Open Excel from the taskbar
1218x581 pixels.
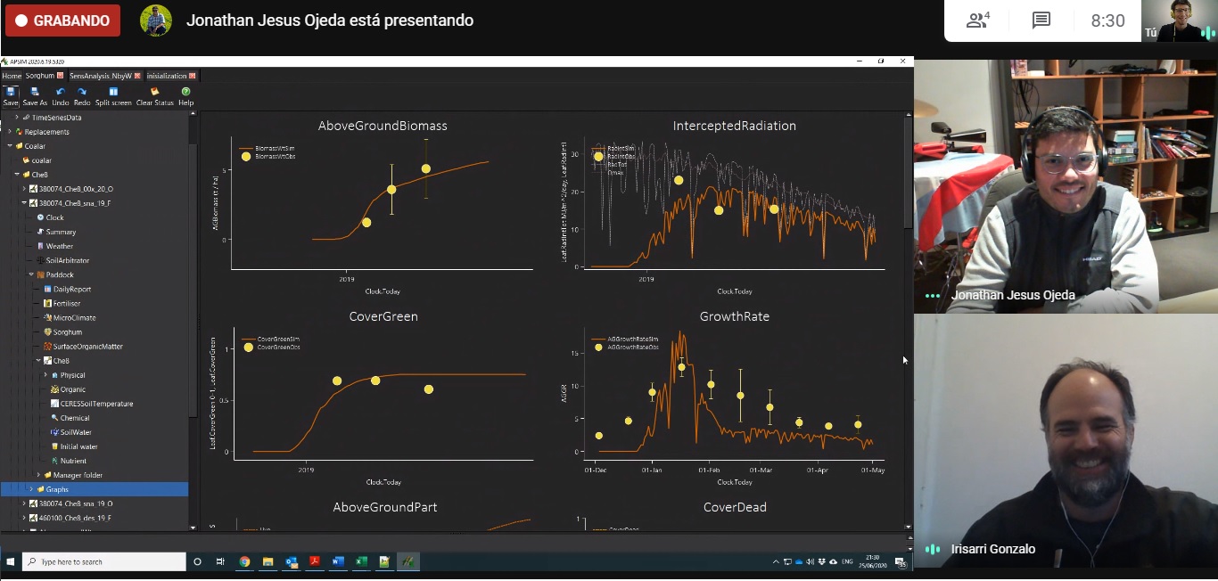pos(361,561)
